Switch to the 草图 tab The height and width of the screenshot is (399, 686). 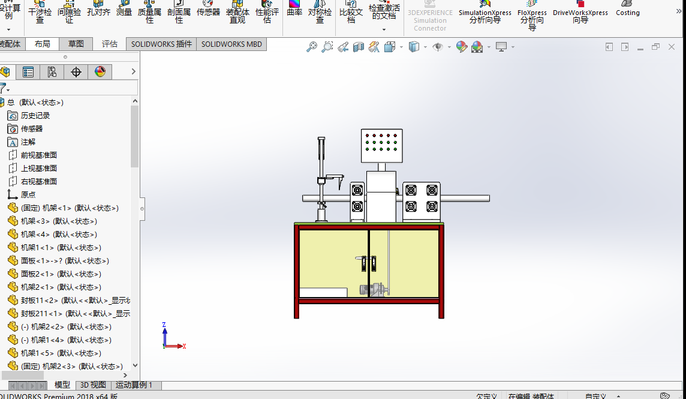(x=76, y=44)
